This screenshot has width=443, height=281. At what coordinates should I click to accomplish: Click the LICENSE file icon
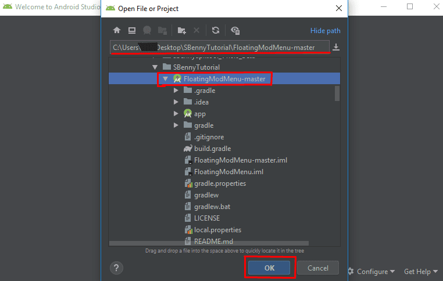point(188,218)
